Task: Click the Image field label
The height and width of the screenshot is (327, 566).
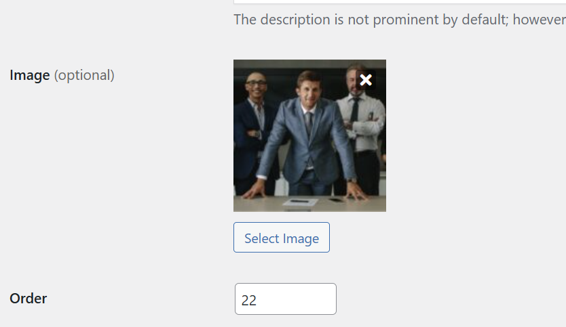Action: click(x=30, y=75)
